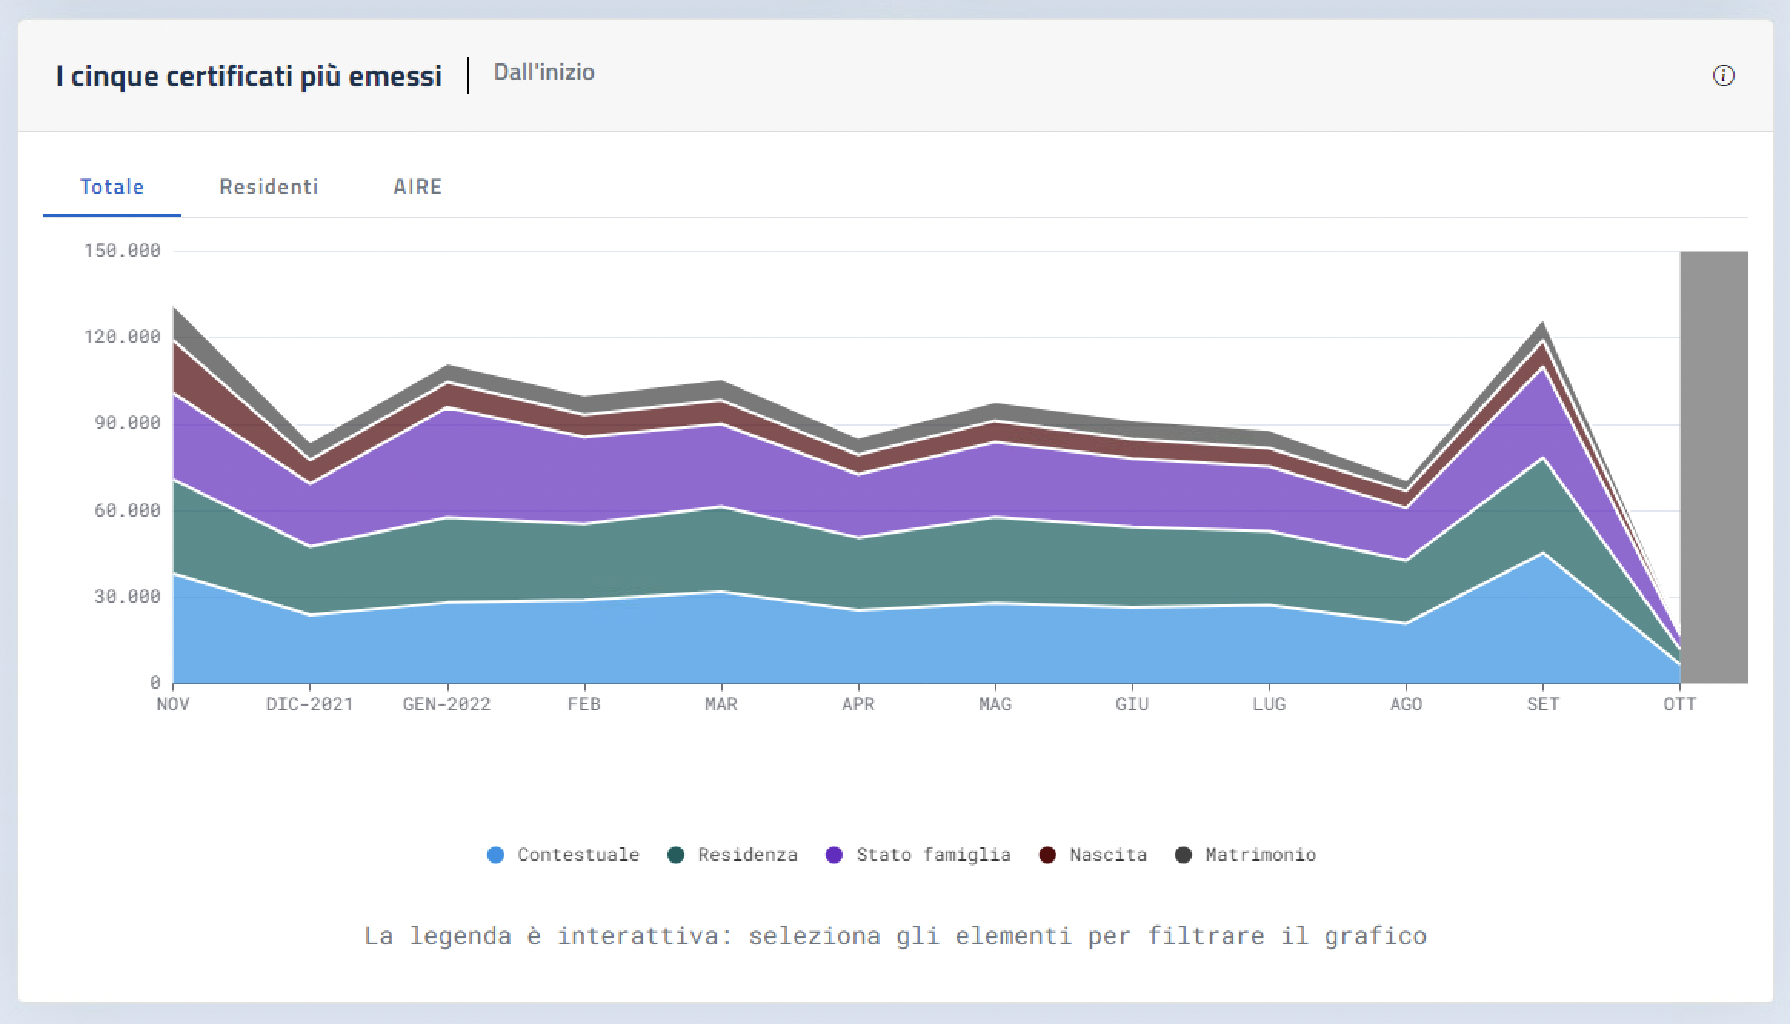Viewport: 1790px width, 1024px height.
Task: Click the gray bar above OTT
Action: (x=1715, y=461)
